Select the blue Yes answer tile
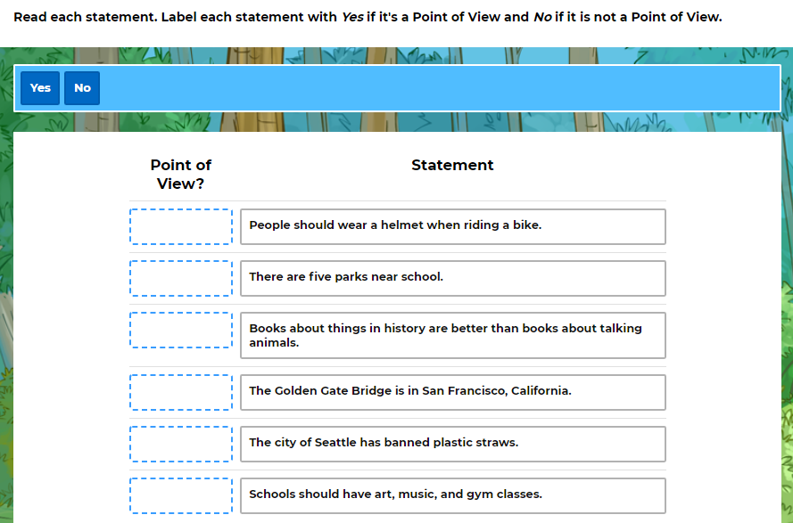The height and width of the screenshot is (523, 793). (40, 88)
